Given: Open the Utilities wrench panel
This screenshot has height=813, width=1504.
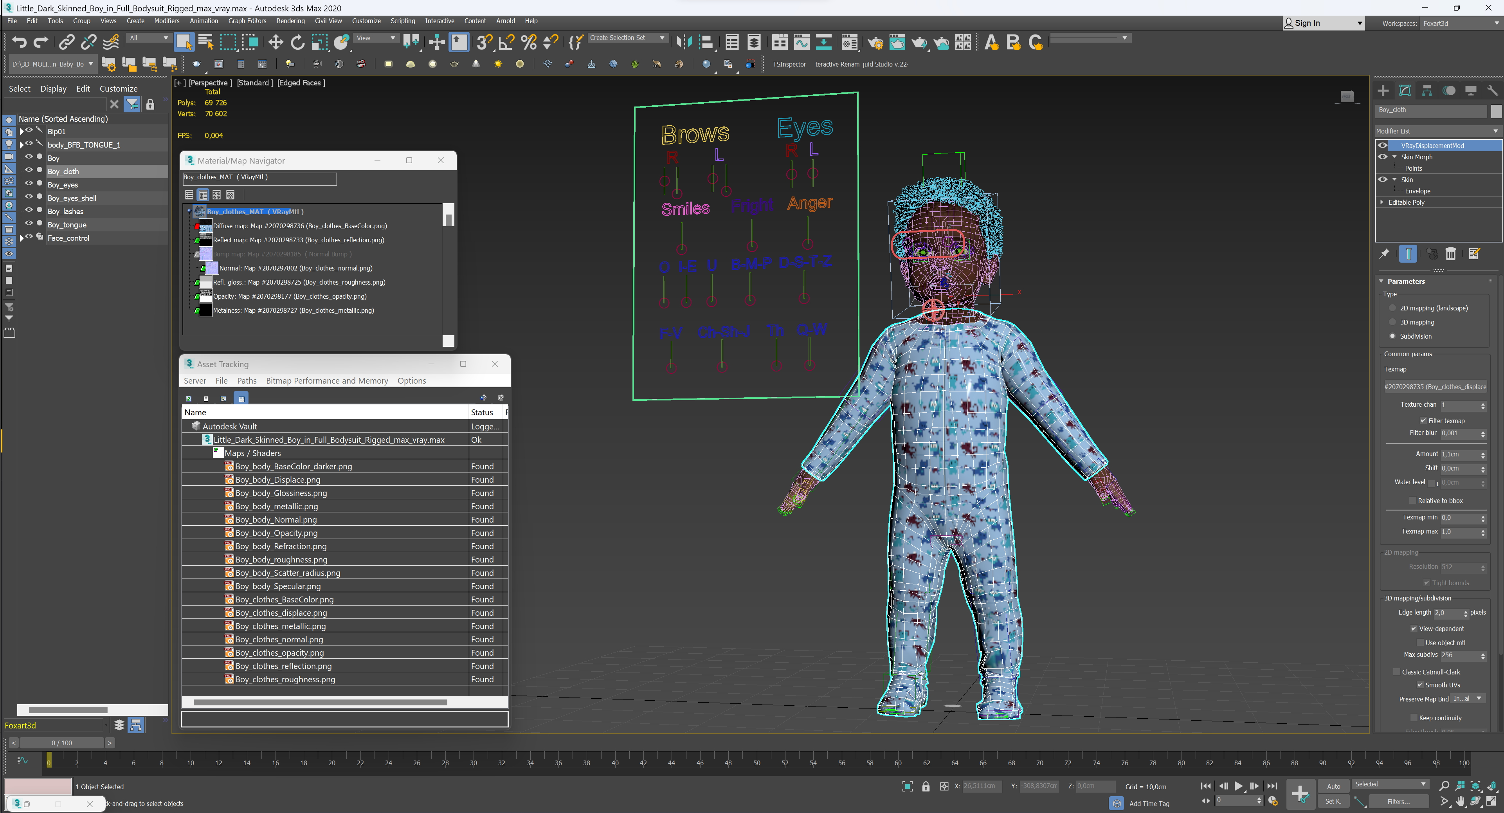Looking at the screenshot, I should (1492, 90).
